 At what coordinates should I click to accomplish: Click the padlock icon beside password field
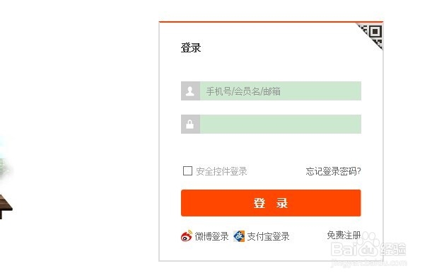[x=190, y=124]
